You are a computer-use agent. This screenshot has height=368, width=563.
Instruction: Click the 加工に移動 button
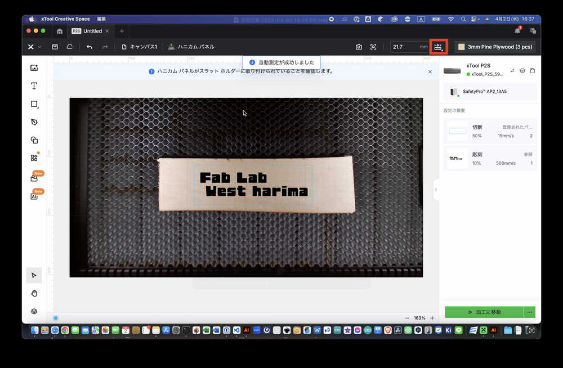484,312
